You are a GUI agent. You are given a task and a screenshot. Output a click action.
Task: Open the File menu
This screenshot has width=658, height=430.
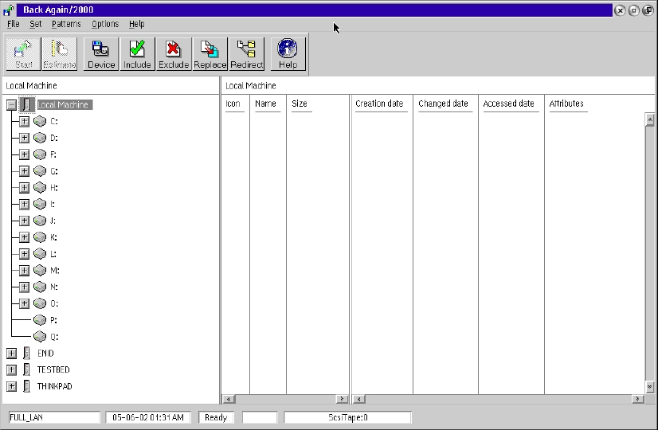tap(14, 24)
